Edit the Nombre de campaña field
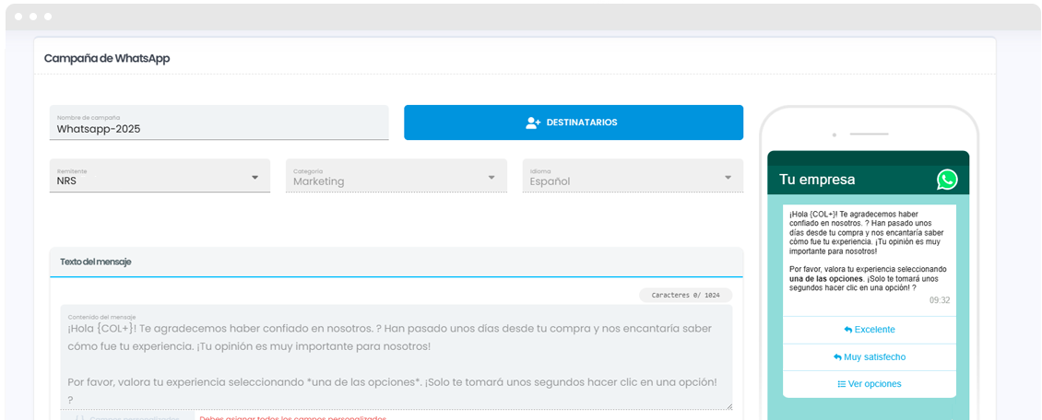 pyautogui.click(x=219, y=122)
